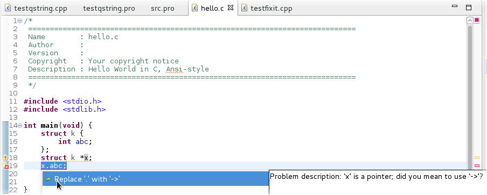This screenshot has width=487, height=195.
Task: Click line number 10 in the gutter
Action: click(x=13, y=93)
